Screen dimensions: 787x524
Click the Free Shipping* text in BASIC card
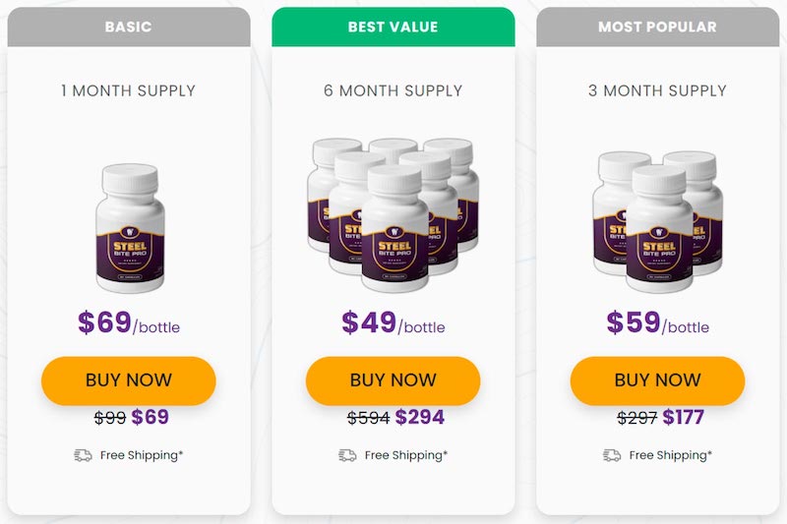[142, 455]
